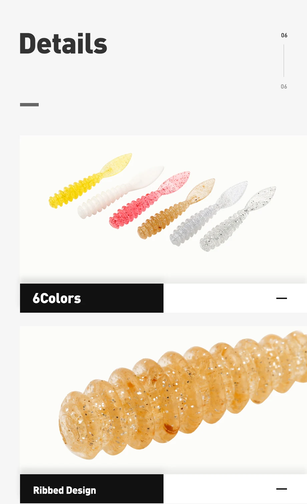Collapse the Ribbed Design minus icon

coord(282,489)
